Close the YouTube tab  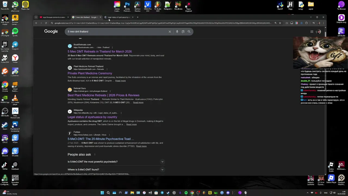pos(68,17)
